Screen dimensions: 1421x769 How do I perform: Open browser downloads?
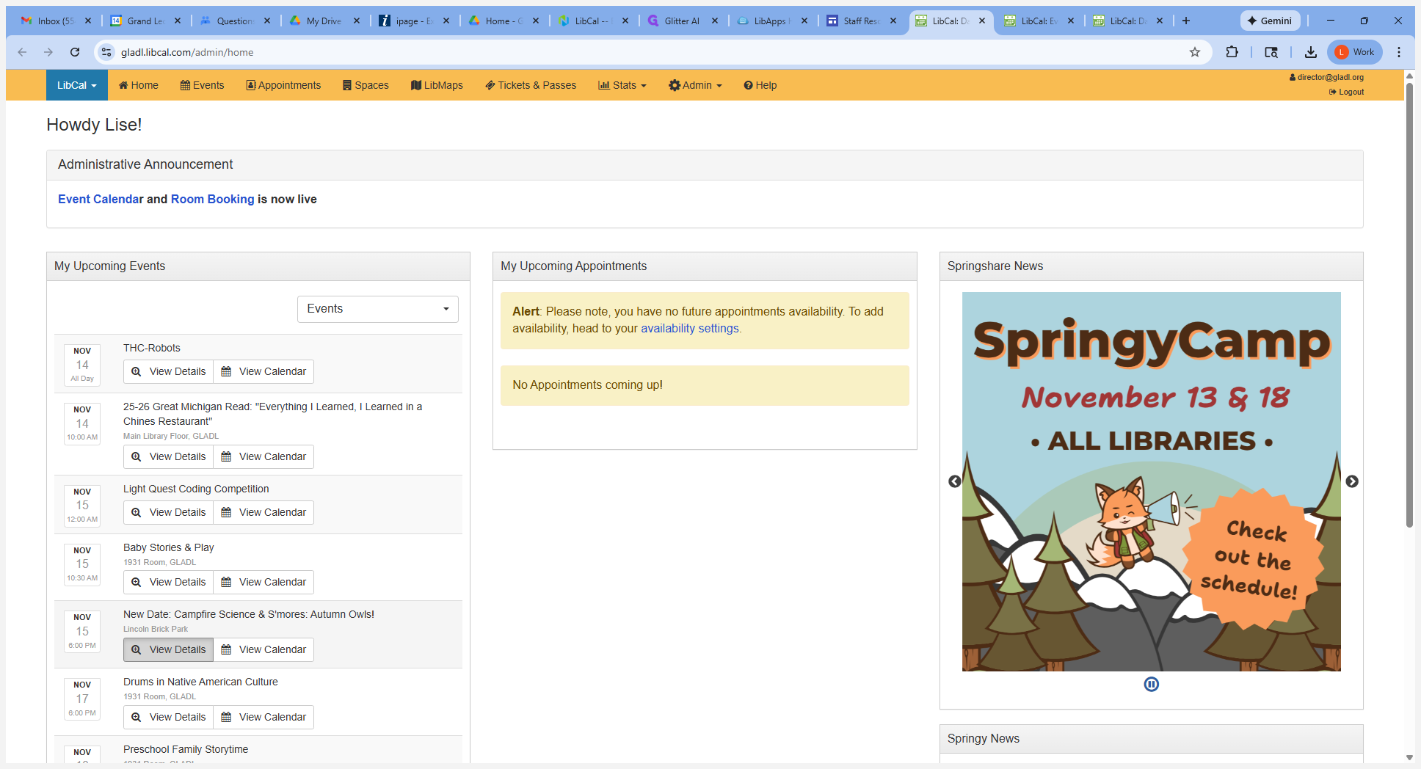coord(1311,52)
